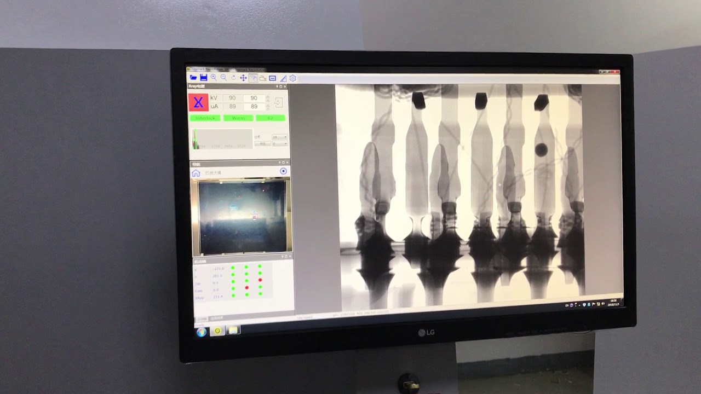Float the Xray power panel window
701x394 pixels.
pos(280,86)
